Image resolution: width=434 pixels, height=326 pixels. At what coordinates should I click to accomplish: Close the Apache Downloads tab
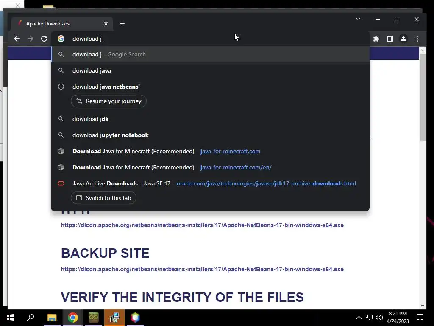[x=106, y=24]
